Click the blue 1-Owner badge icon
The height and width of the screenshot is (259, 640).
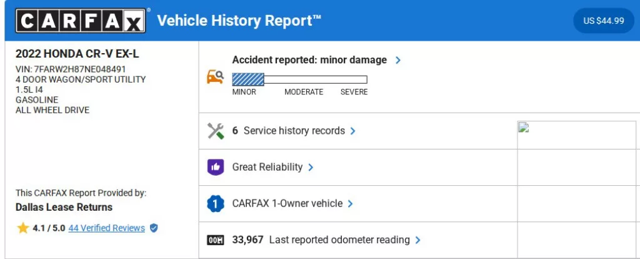pyautogui.click(x=215, y=203)
